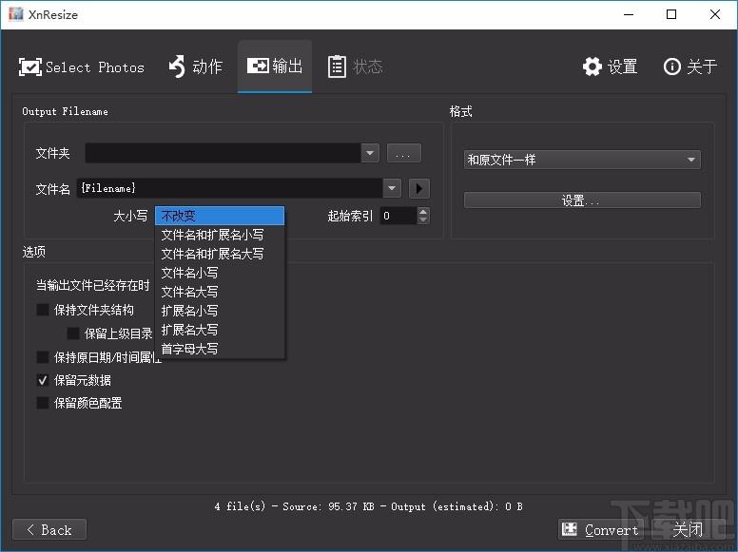Uncheck the 保留元数据 checkbox
The image size is (738, 552).
point(43,380)
